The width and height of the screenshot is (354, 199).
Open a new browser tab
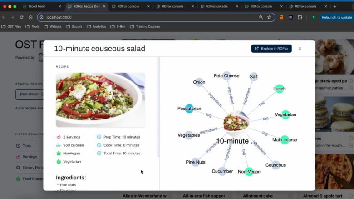click(x=335, y=6)
